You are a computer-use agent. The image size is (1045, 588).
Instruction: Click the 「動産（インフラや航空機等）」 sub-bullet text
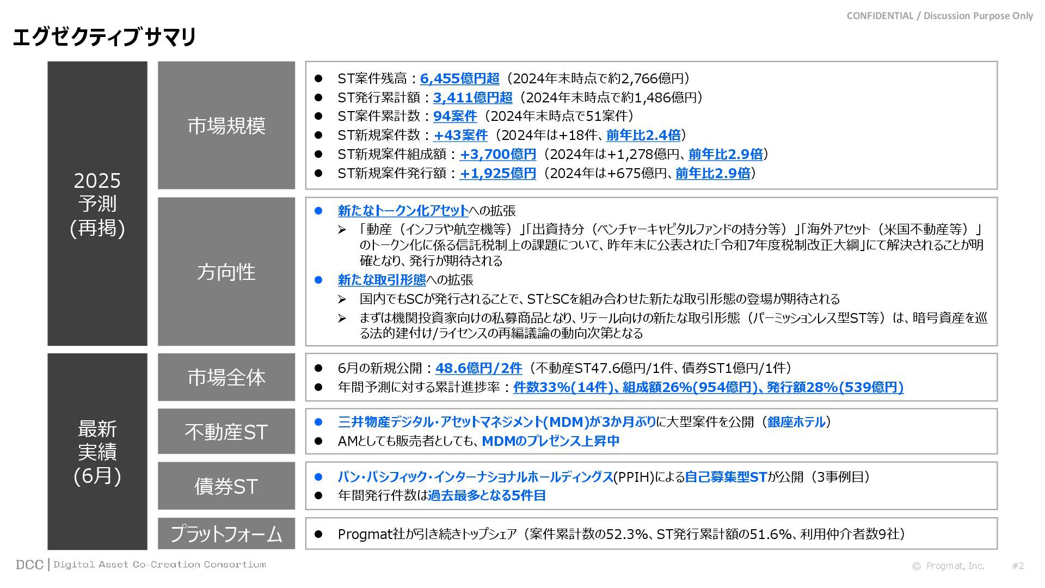(672, 245)
